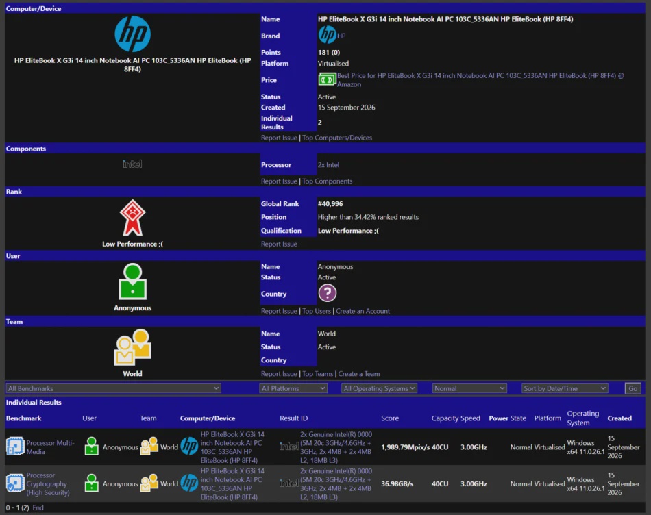
Task: Click the green user icon in Cryptography row
Action: point(92,483)
